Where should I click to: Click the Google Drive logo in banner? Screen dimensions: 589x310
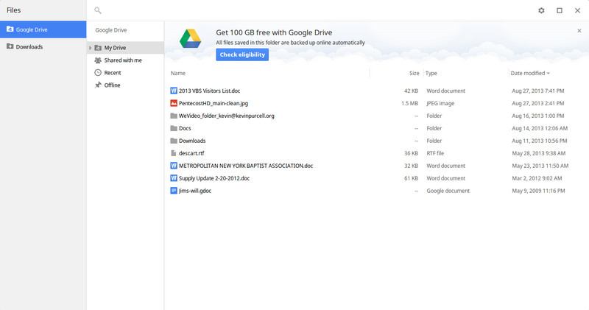click(191, 39)
